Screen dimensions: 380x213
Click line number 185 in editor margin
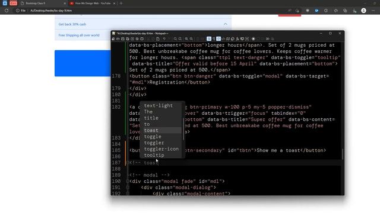point(116,150)
